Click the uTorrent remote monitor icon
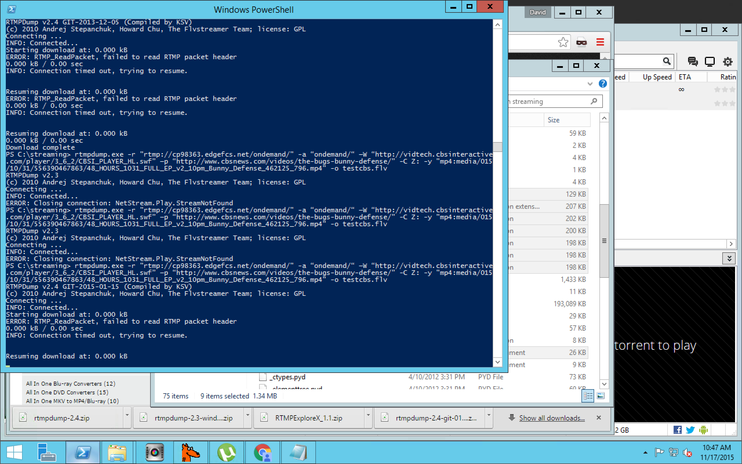Screen dimensions: 742x464 [x=710, y=61]
